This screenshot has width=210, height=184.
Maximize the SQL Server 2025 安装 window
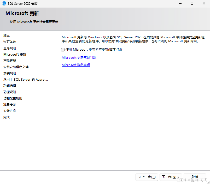[x=192, y=3]
